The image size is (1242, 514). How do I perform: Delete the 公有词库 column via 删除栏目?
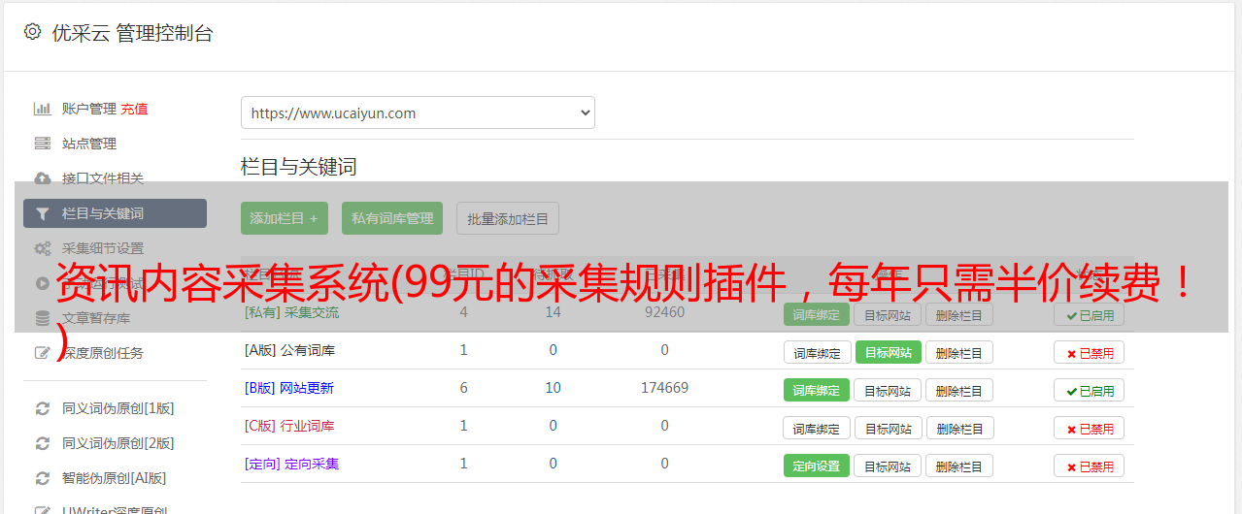[x=959, y=353]
